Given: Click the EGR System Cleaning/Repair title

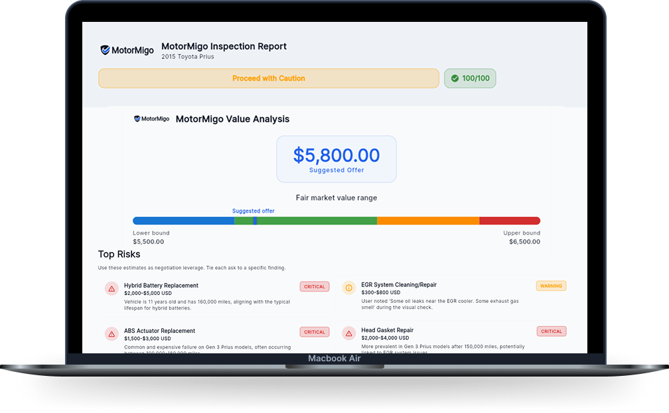Looking at the screenshot, I should (x=399, y=284).
